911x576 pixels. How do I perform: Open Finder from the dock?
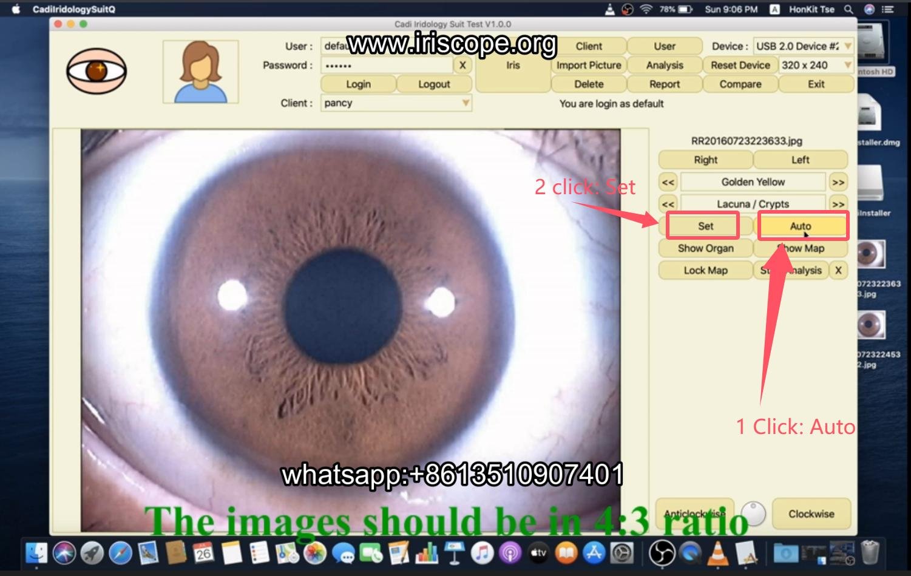click(x=37, y=553)
